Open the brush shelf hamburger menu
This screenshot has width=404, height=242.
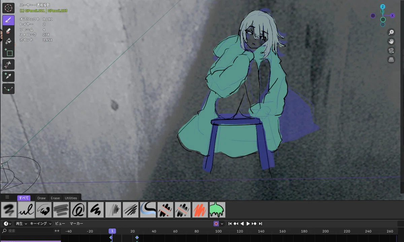click(7, 197)
